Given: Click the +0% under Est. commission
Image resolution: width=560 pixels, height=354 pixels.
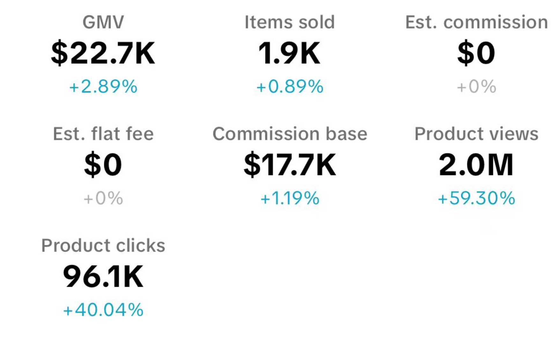Looking at the screenshot, I should click(476, 87).
